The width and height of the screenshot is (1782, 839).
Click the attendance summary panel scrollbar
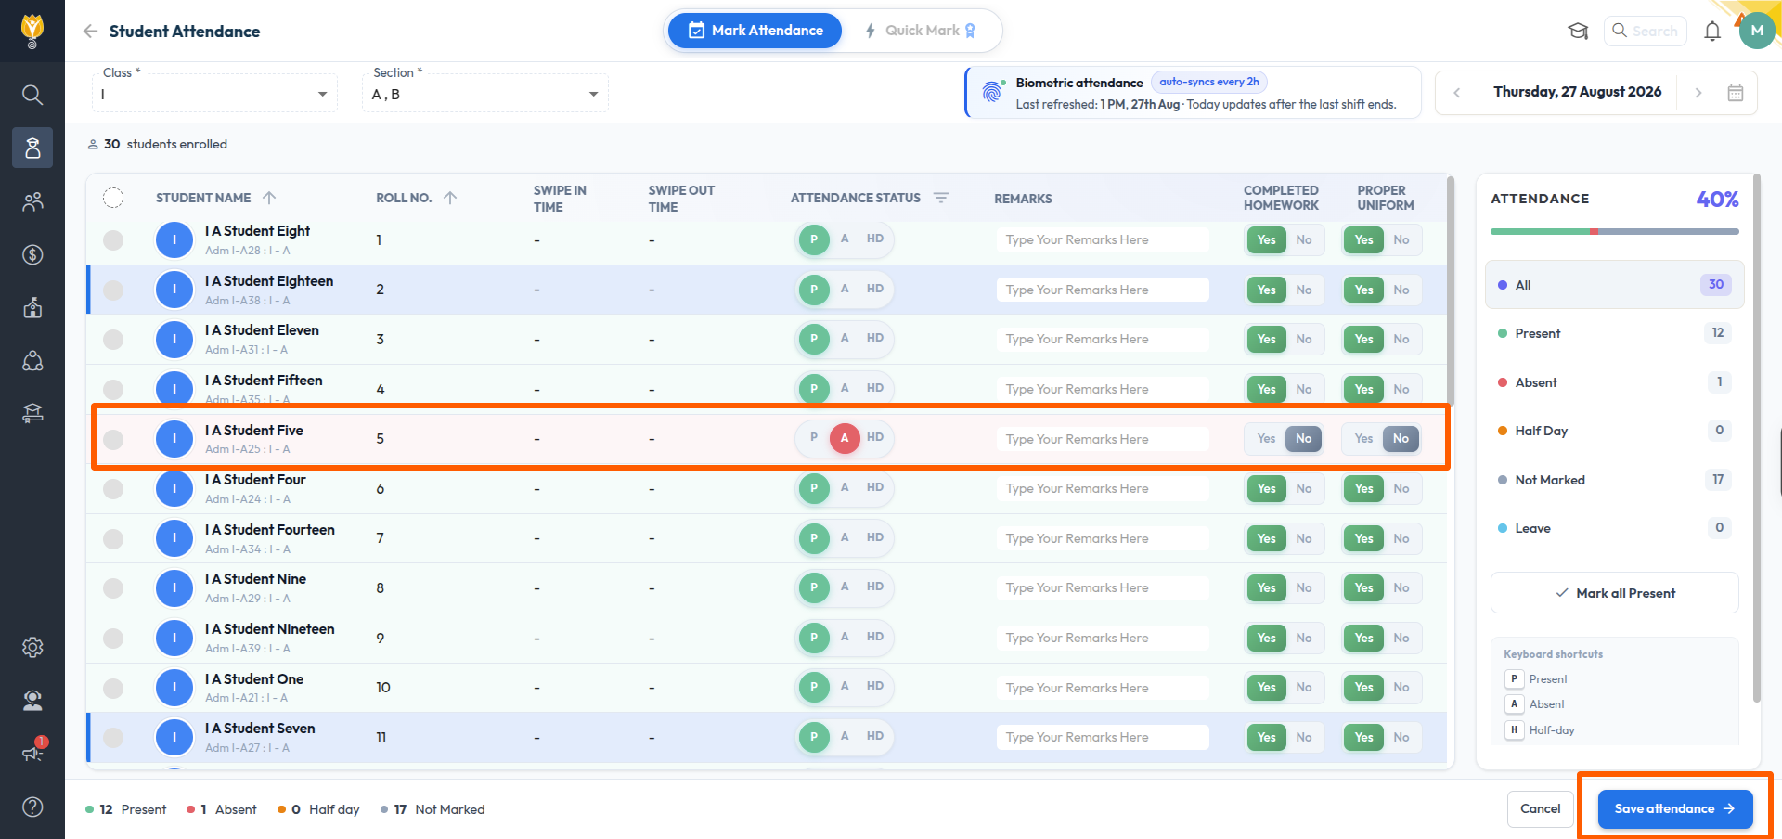[1756, 438]
